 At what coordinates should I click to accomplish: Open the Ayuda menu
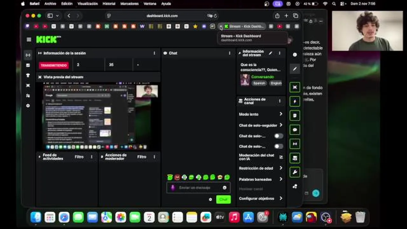(166, 4)
